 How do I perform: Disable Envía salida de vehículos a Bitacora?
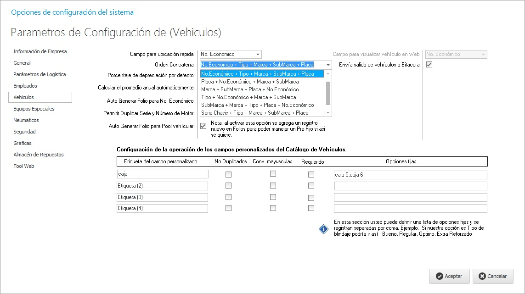point(429,65)
